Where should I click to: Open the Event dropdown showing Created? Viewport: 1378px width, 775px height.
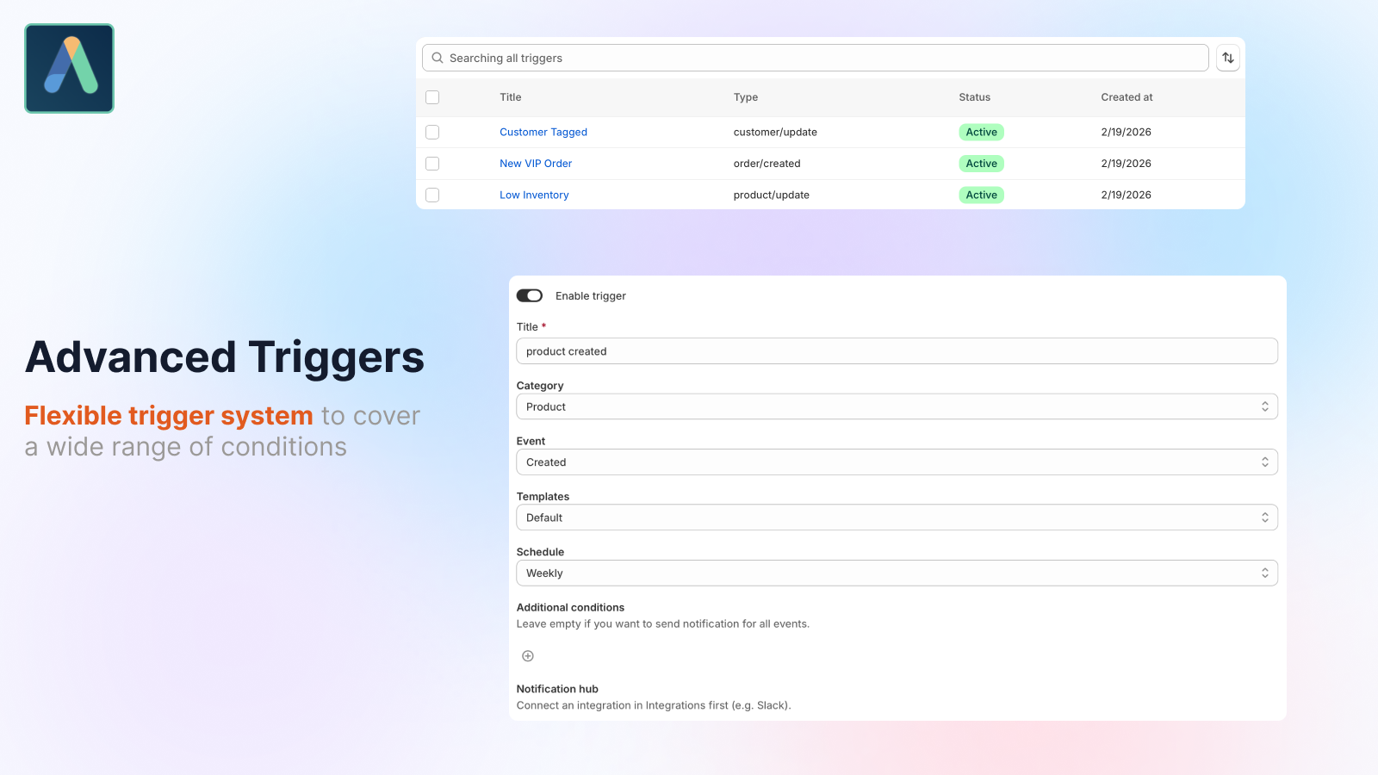(897, 462)
